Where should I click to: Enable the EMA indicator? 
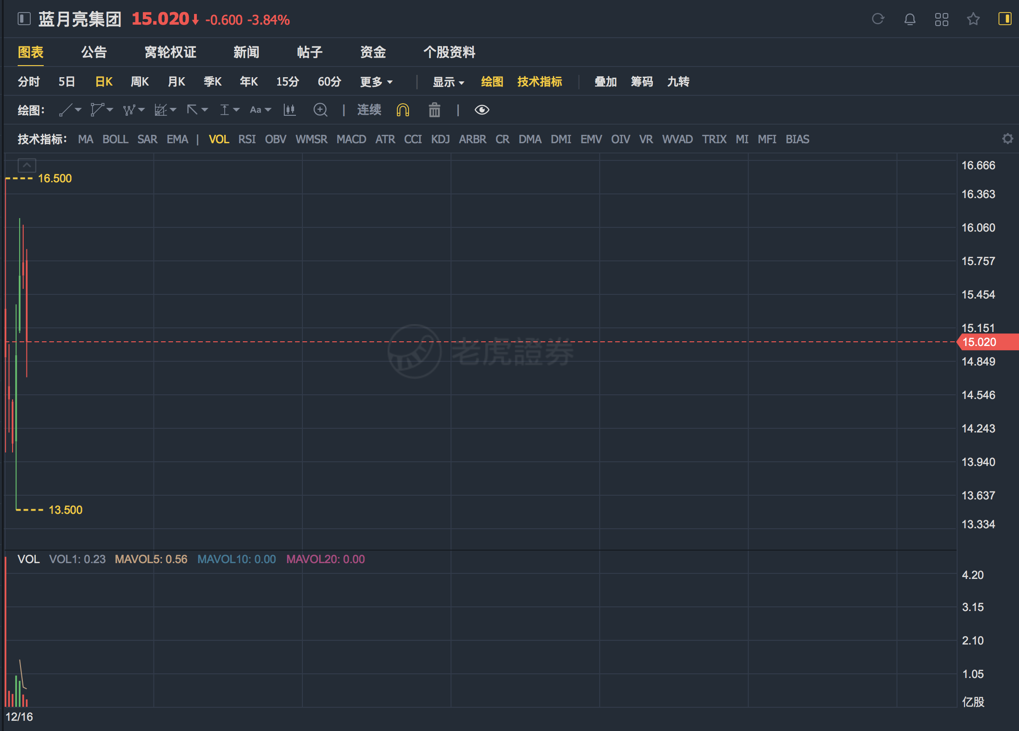coord(178,139)
